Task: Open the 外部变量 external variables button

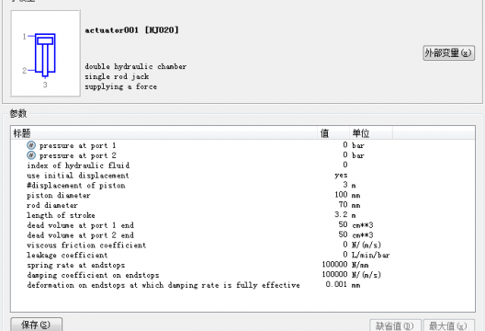Action: pos(448,53)
